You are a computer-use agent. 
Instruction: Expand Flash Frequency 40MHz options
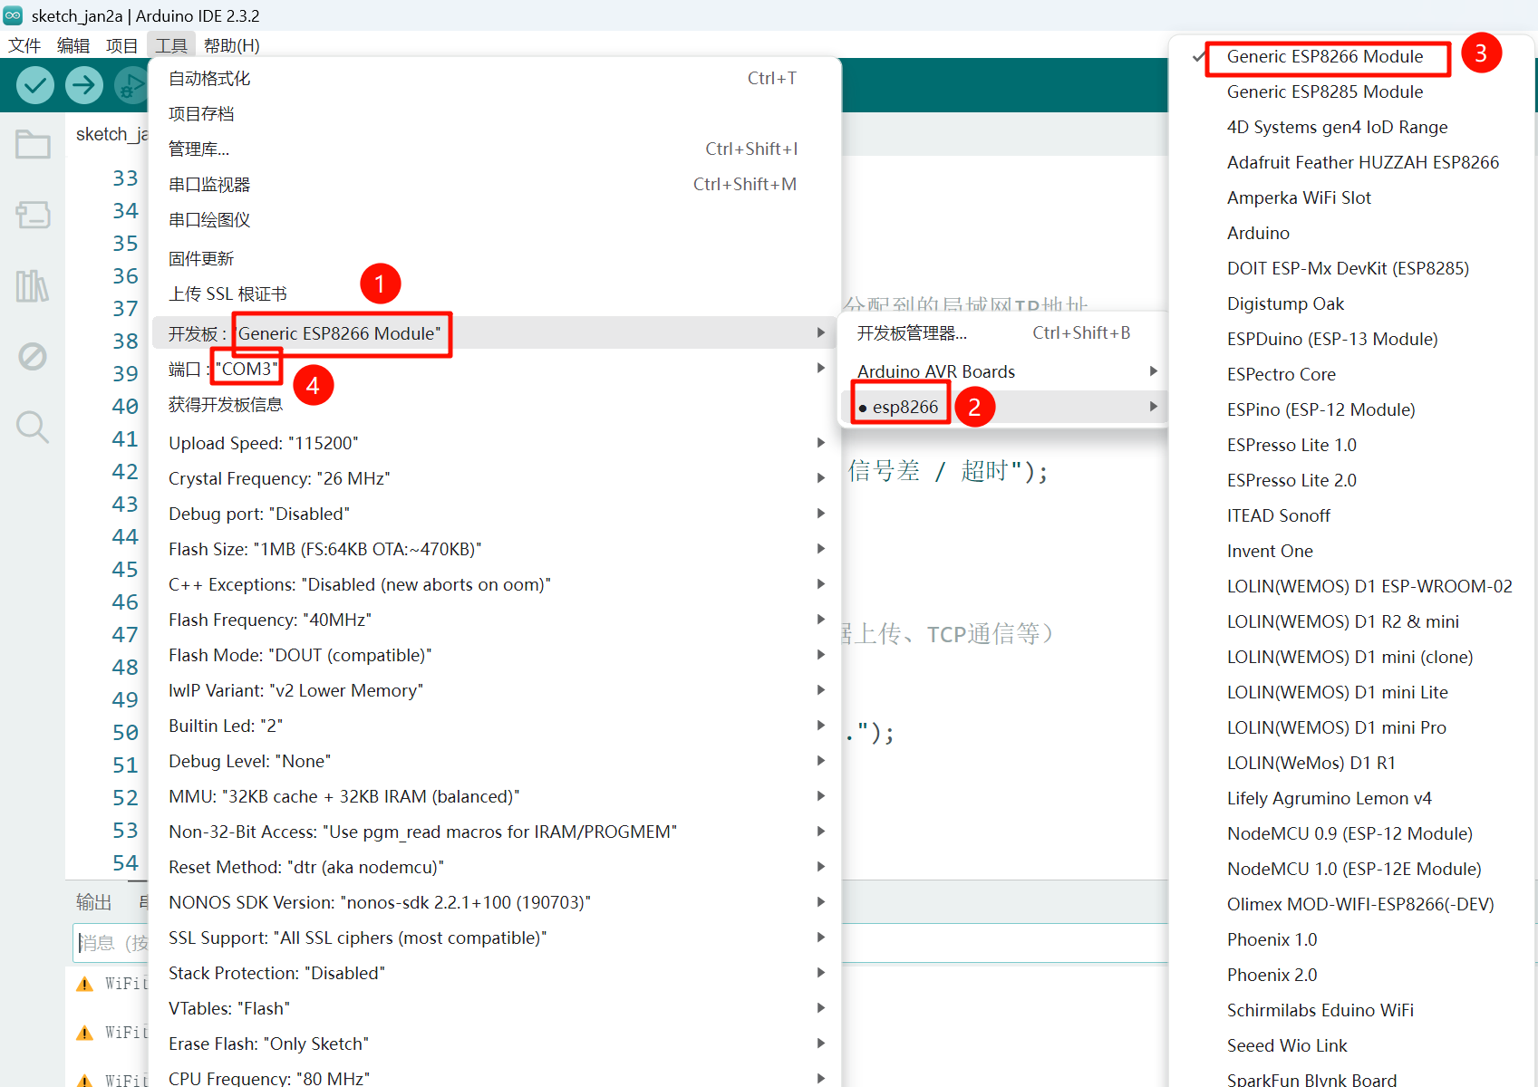pyautogui.click(x=495, y=620)
